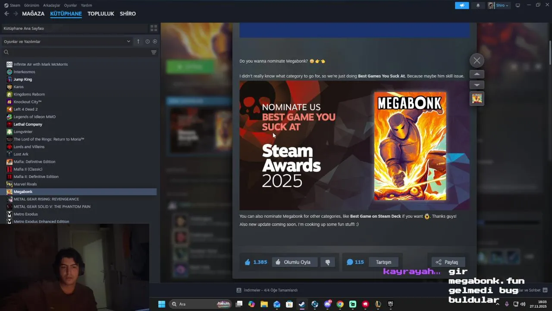
Task: Click the Paylaş share button
Action: [x=448, y=262]
